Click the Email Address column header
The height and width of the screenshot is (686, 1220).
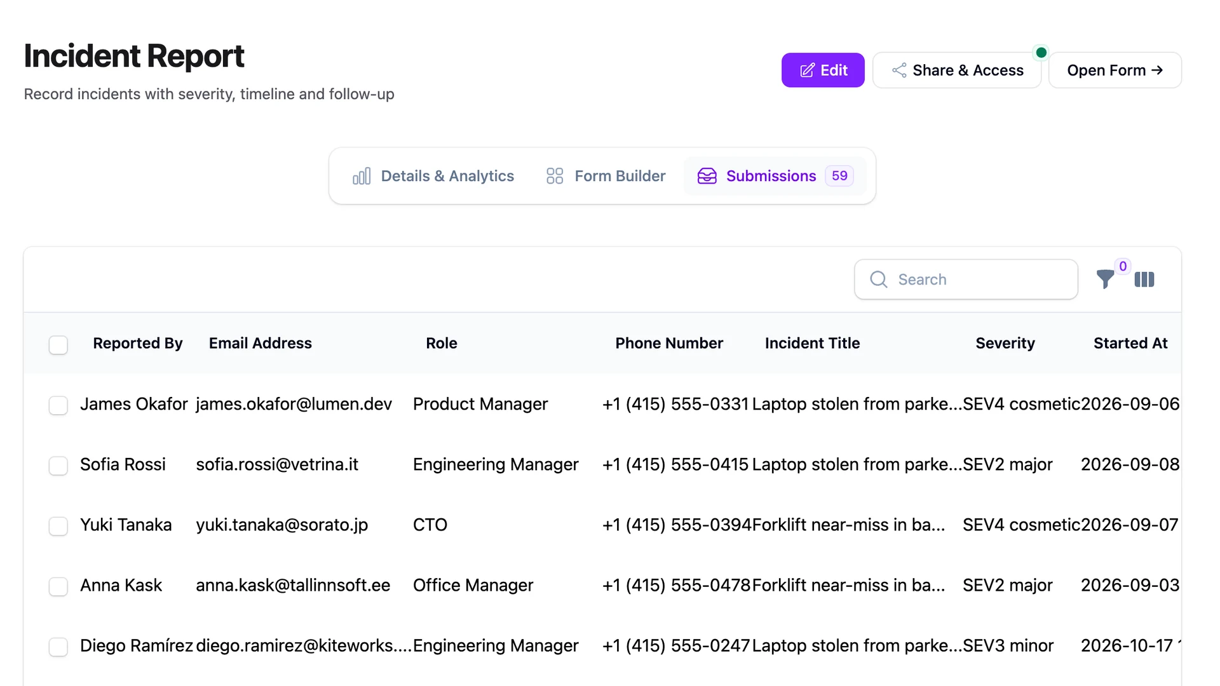pos(261,343)
